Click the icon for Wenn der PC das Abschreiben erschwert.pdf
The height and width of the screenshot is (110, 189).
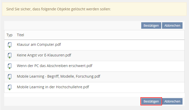point(10,66)
